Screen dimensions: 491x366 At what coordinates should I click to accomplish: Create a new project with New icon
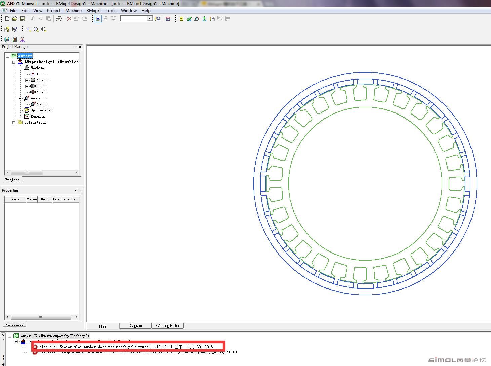7,19
